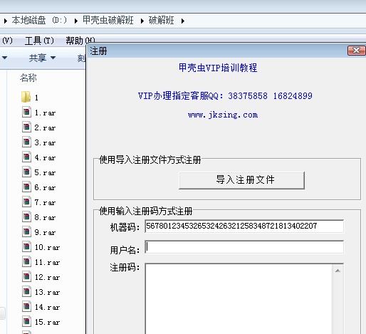Click 本地磁盘 (D:) in address bar
The image size is (366, 334).
tap(39, 21)
